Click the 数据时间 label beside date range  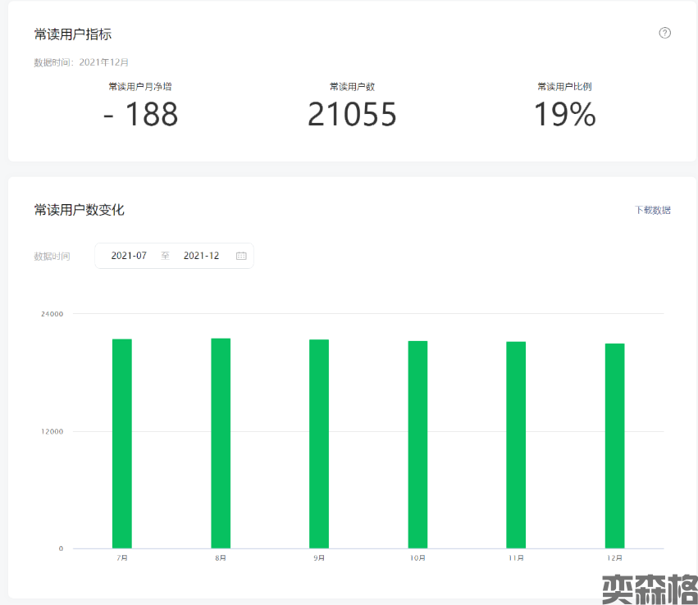[x=52, y=256]
